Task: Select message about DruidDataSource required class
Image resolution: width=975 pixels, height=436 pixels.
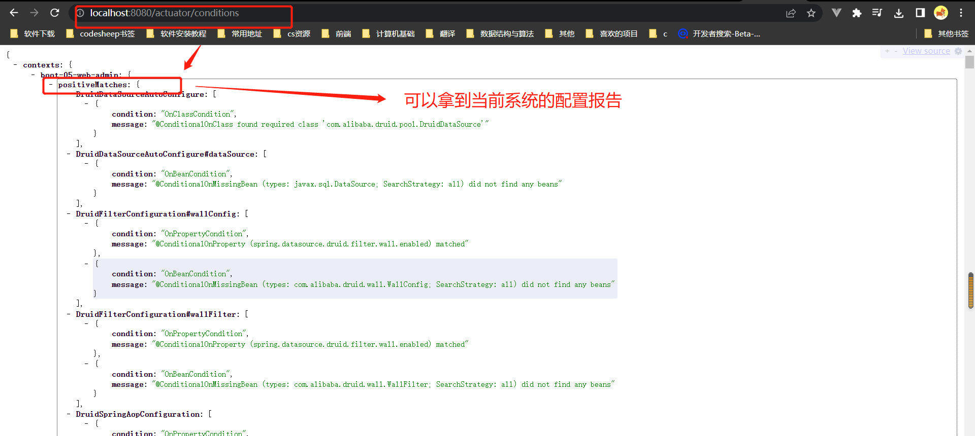Action: [x=320, y=124]
